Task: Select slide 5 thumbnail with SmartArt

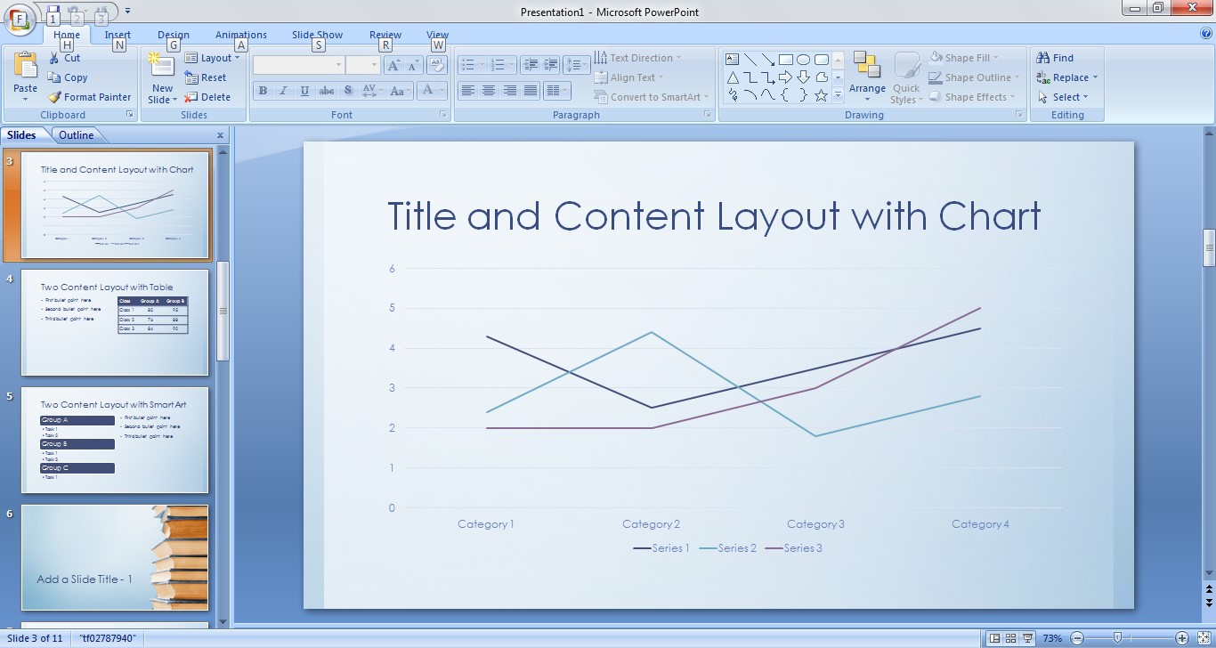Action: (115, 440)
